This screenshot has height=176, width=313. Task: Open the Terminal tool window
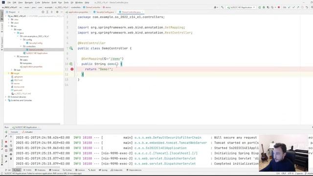(54, 170)
